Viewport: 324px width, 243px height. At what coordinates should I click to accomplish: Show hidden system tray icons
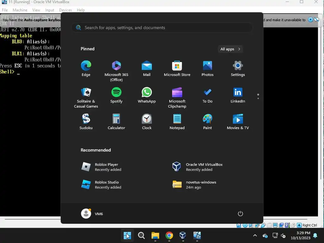[255, 235]
